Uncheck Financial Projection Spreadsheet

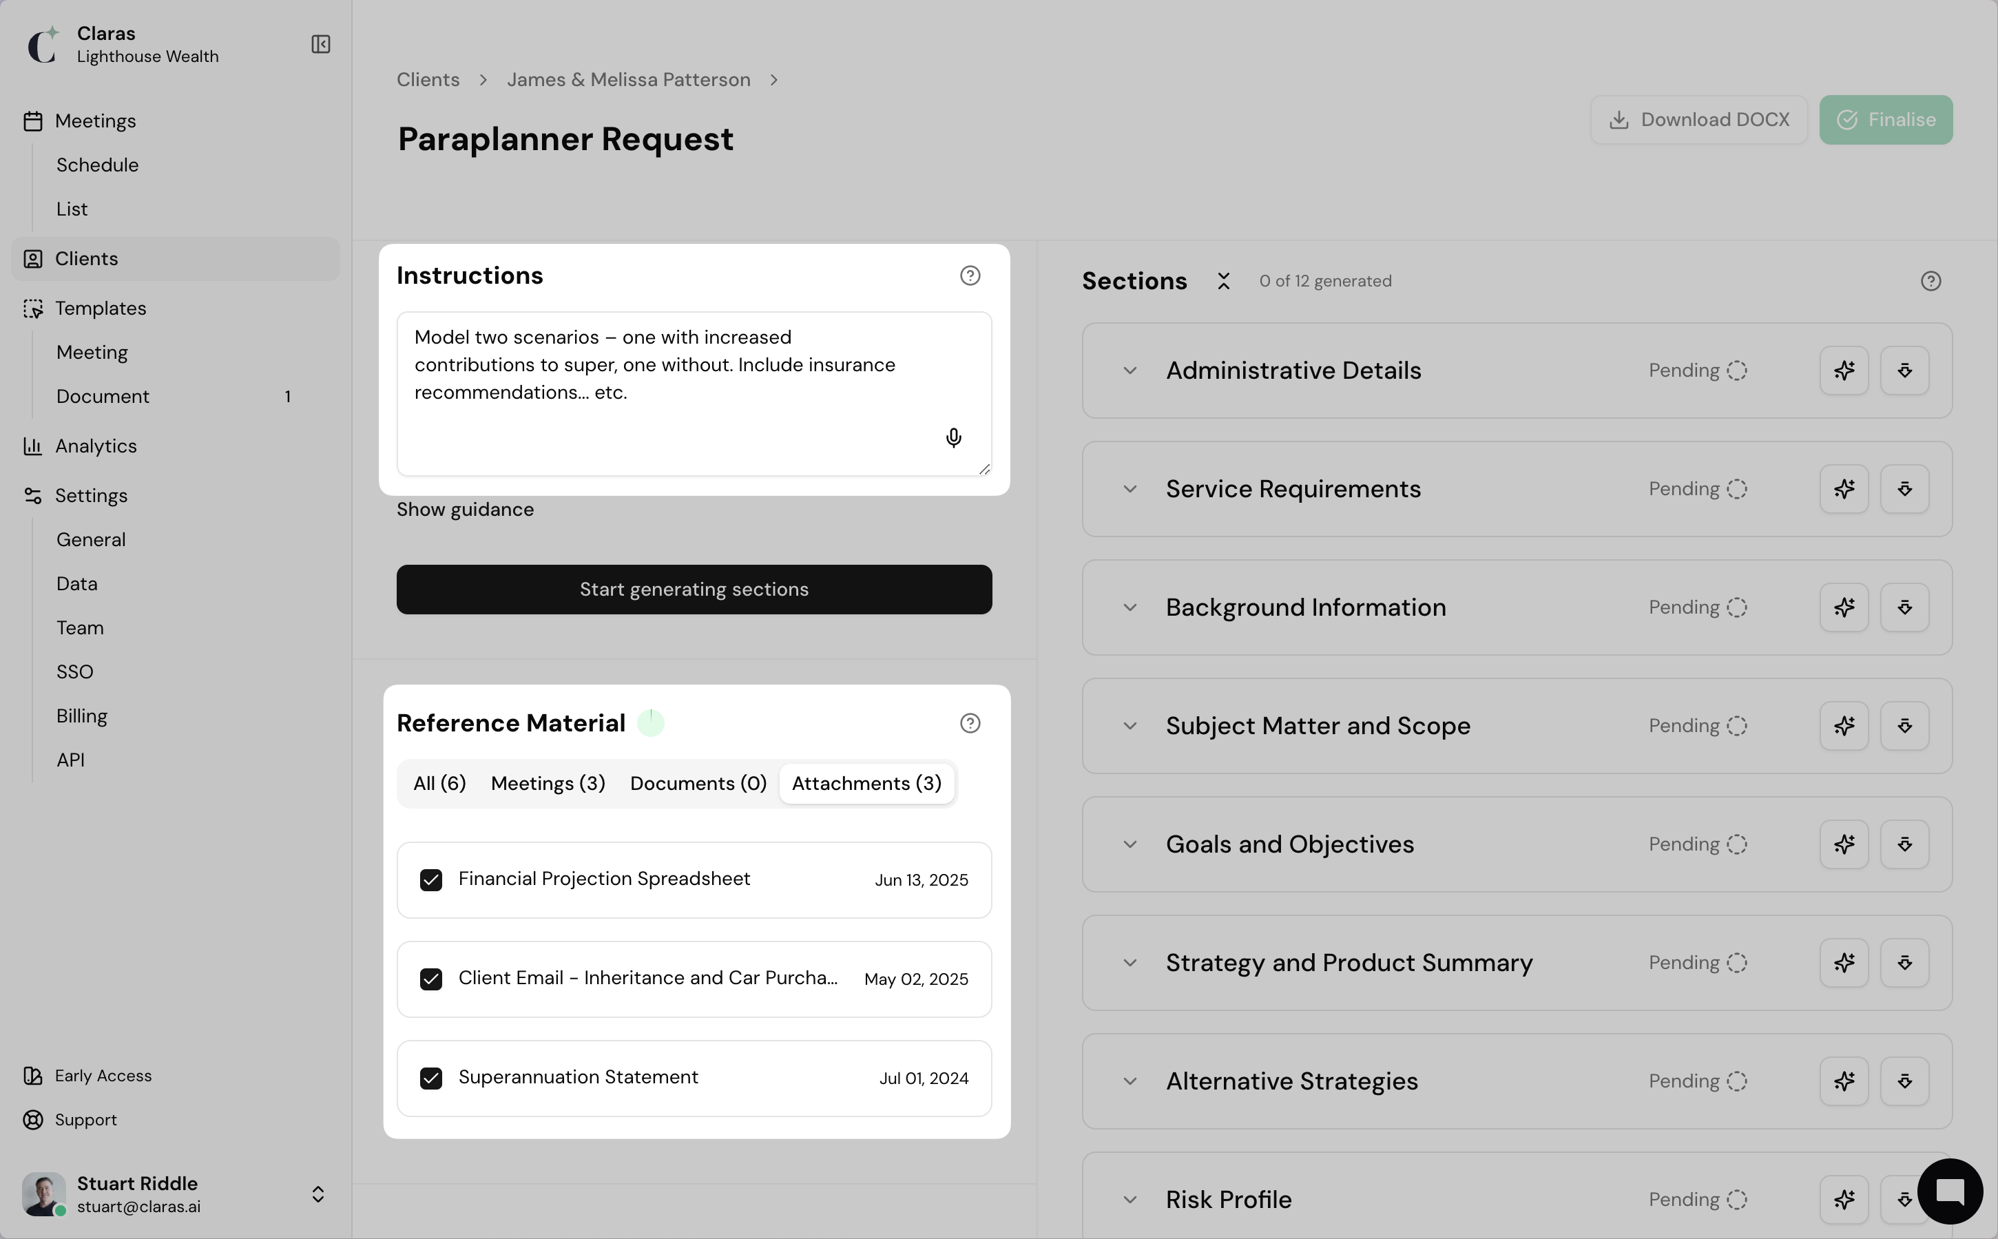pos(431,880)
